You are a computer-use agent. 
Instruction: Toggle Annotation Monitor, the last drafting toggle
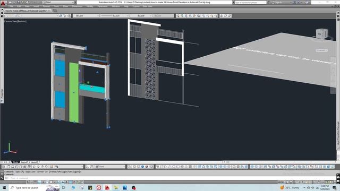coord(82,183)
